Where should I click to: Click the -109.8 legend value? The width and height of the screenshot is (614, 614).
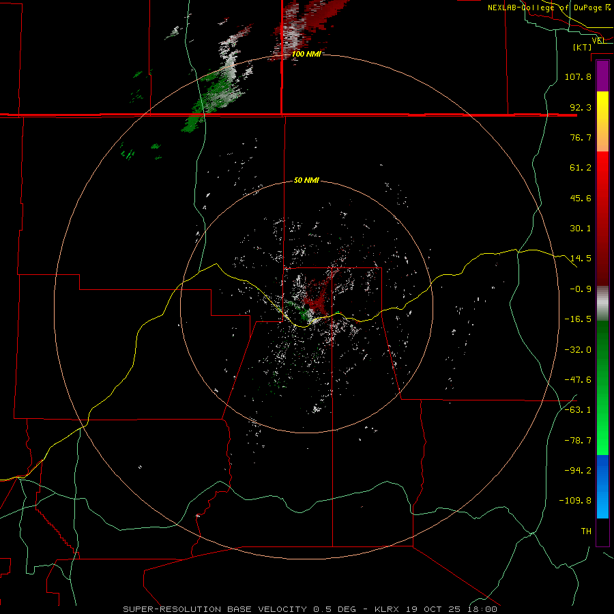coord(575,501)
